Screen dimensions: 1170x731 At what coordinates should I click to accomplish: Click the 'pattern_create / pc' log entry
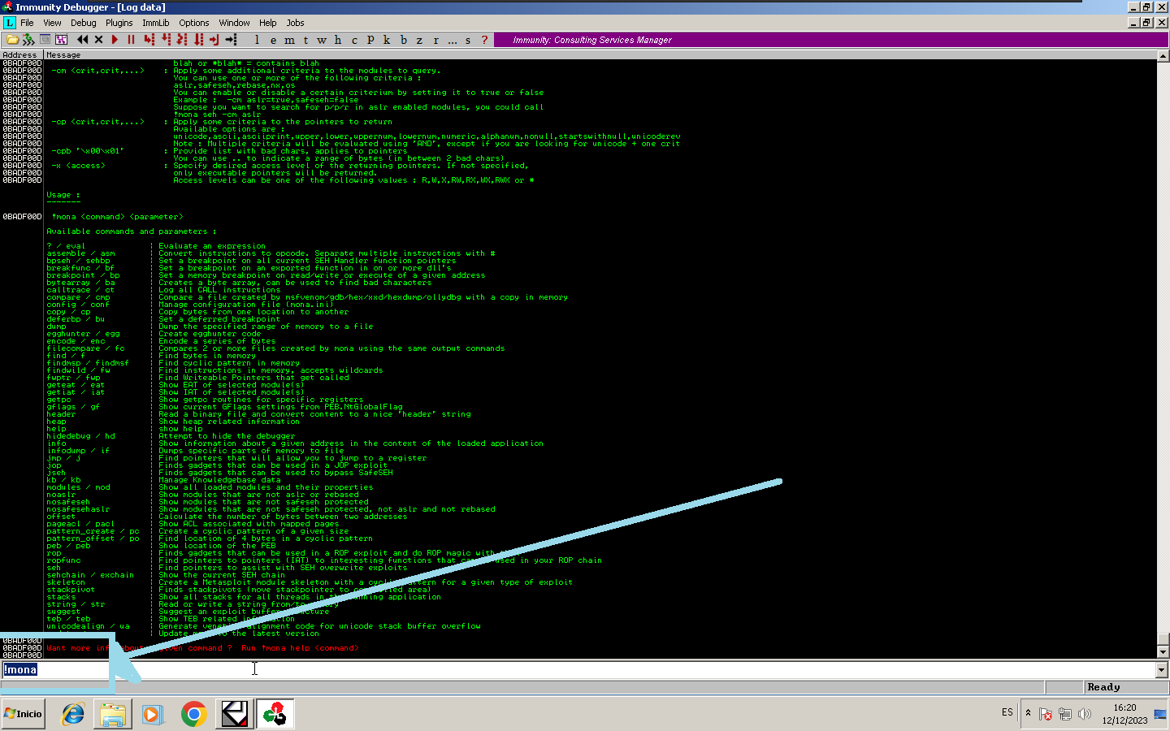pos(93,531)
